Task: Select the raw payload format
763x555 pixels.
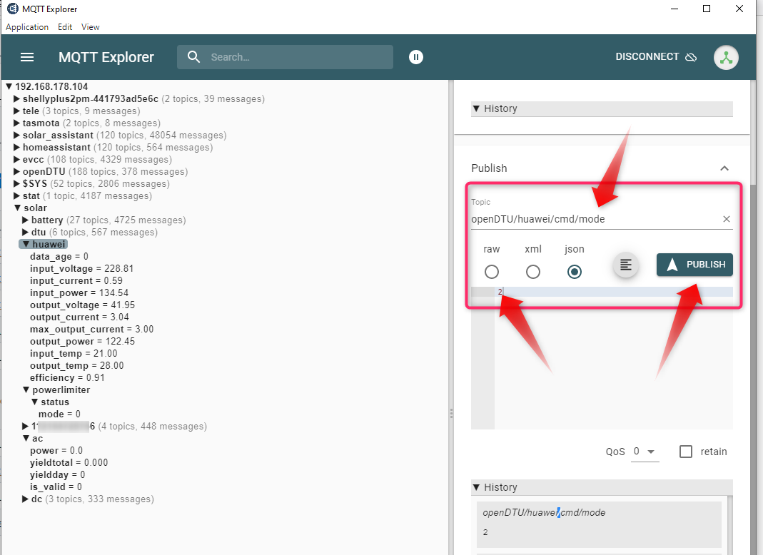Action: 492,271
